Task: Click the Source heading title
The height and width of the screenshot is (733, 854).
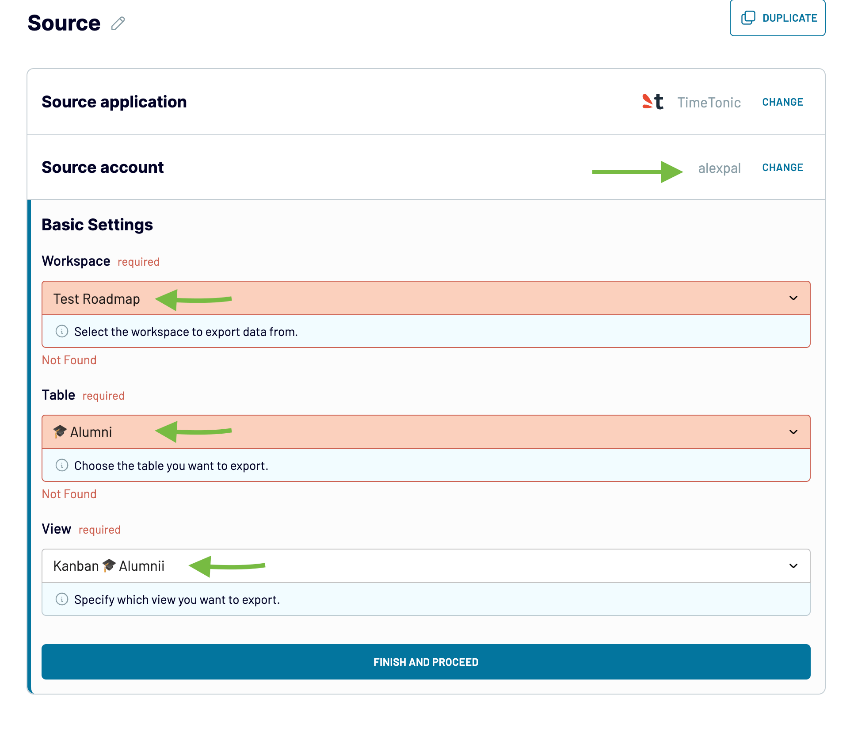Action: (x=64, y=23)
